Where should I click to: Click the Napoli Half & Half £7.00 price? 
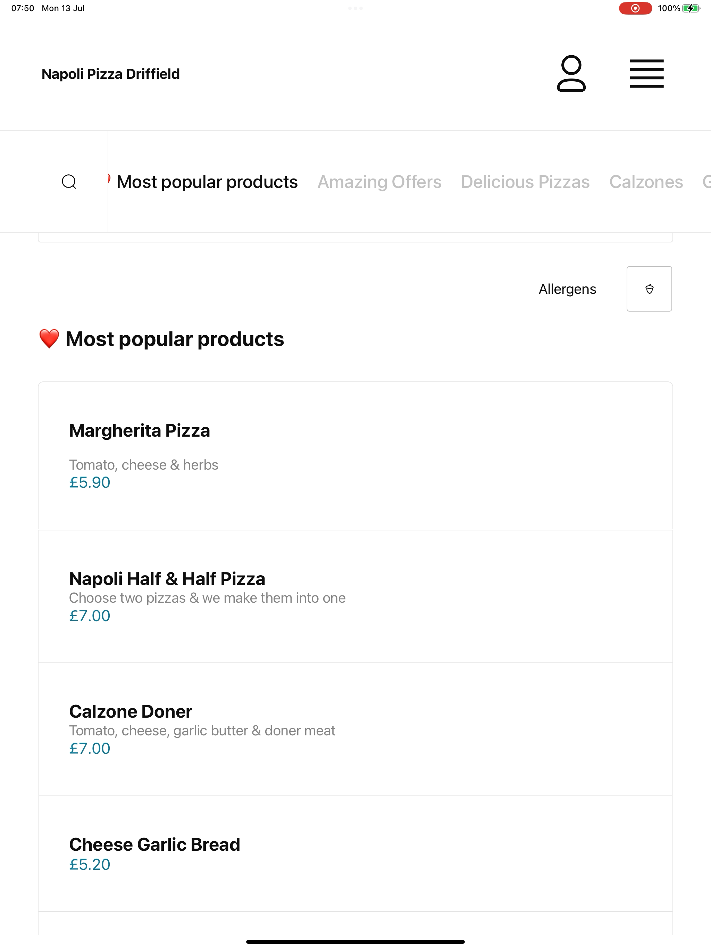coord(90,616)
